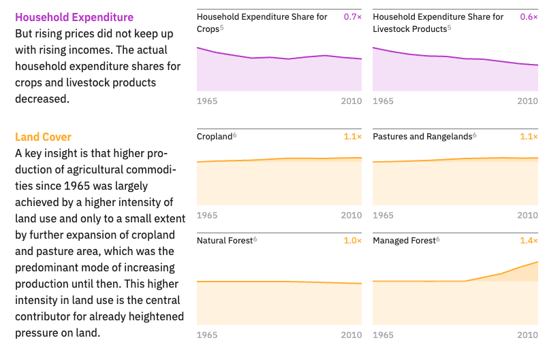
Task: Click the Household Expenditure section heading
Action: (74, 17)
